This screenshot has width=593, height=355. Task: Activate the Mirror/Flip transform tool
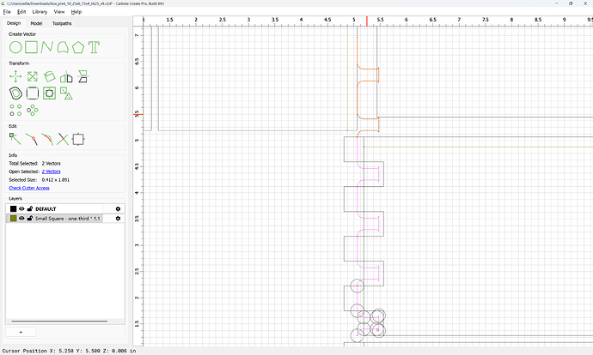pyautogui.click(x=66, y=76)
